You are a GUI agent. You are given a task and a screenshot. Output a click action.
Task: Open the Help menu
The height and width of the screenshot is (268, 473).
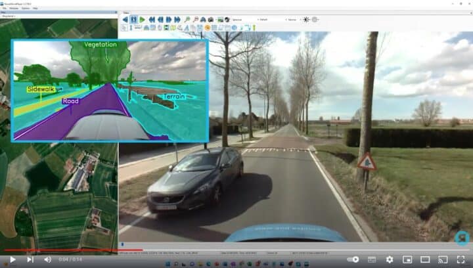coord(35,8)
